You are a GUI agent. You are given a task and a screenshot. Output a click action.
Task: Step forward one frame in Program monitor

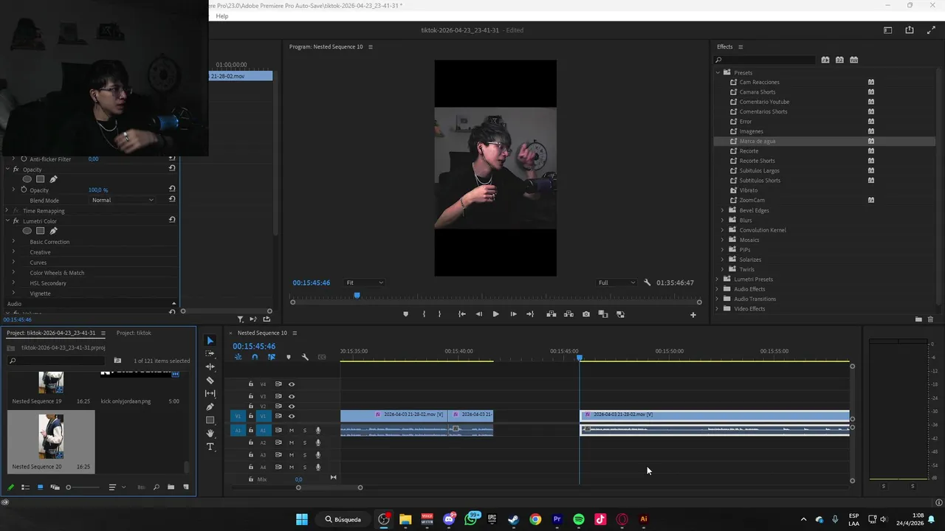[x=513, y=314]
